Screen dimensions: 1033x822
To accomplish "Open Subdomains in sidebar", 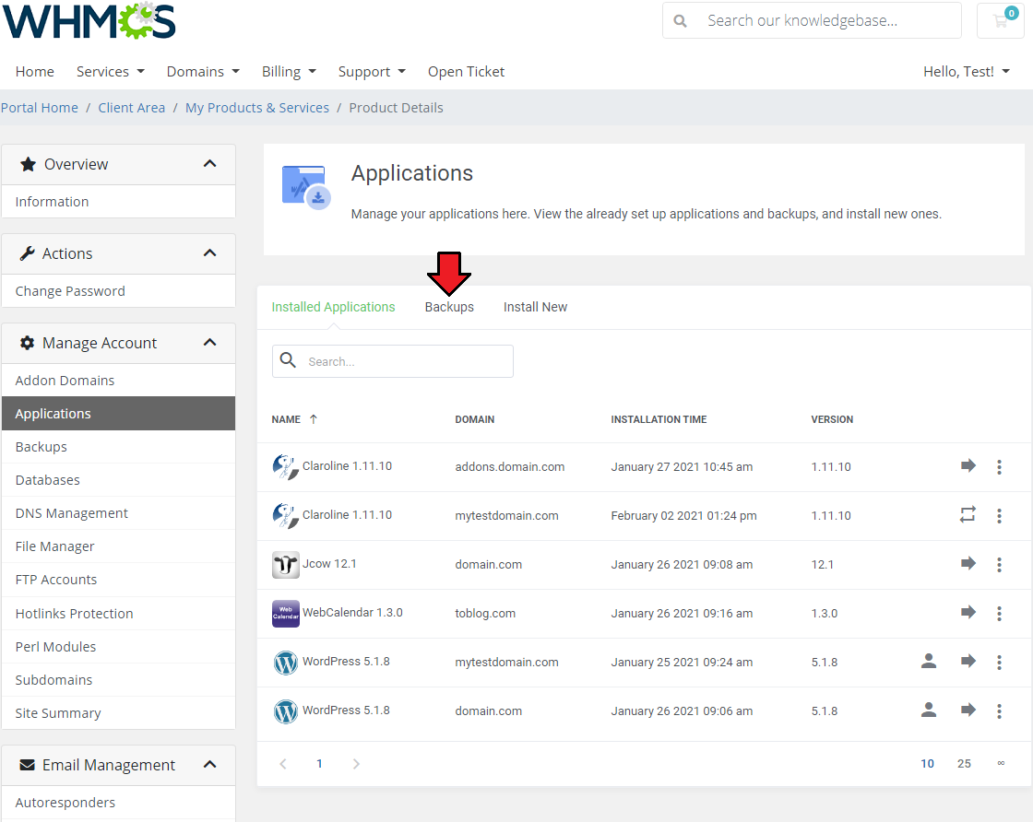I will coord(119,680).
